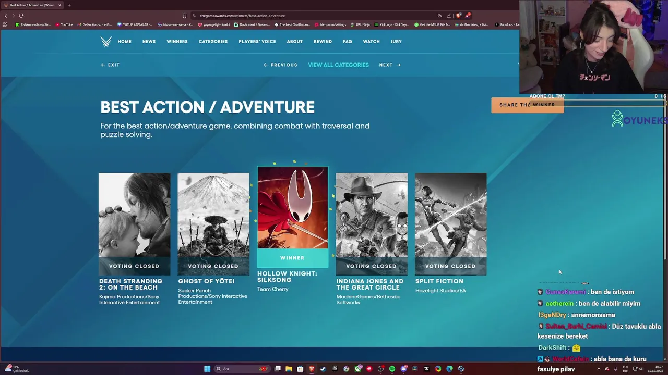Image resolution: width=668 pixels, height=375 pixels.
Task: Click VIEW ALL CATEGORIES
Action: 338,65
